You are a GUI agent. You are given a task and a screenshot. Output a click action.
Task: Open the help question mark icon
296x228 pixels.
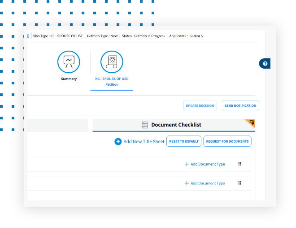pyautogui.click(x=266, y=64)
